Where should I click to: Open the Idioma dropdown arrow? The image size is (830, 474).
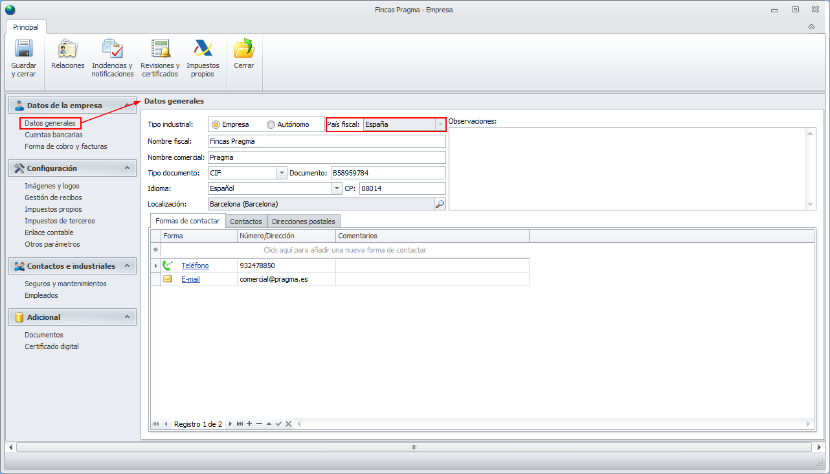337,188
